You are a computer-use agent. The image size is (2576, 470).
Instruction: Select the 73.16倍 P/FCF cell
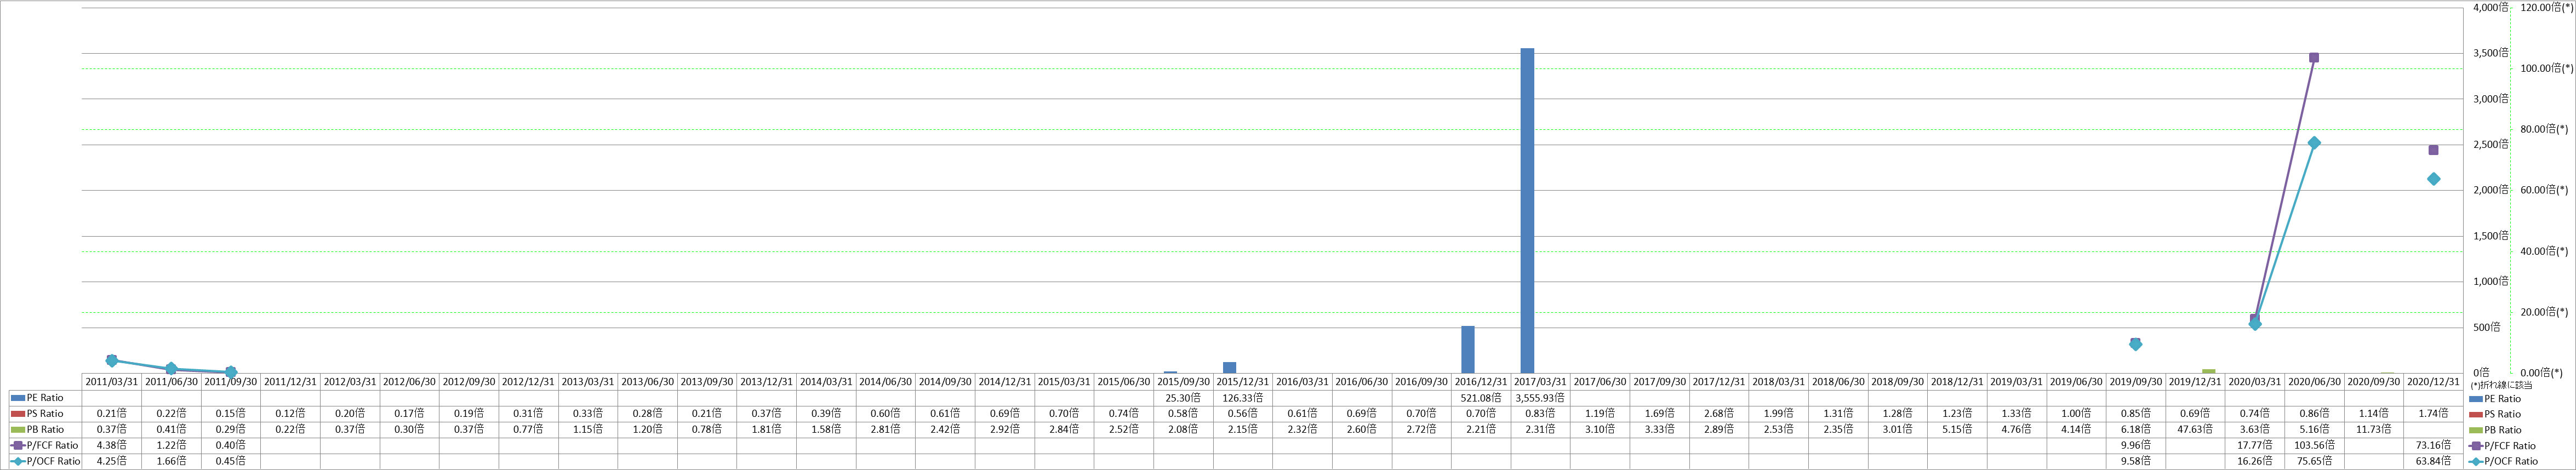(x=2433, y=445)
